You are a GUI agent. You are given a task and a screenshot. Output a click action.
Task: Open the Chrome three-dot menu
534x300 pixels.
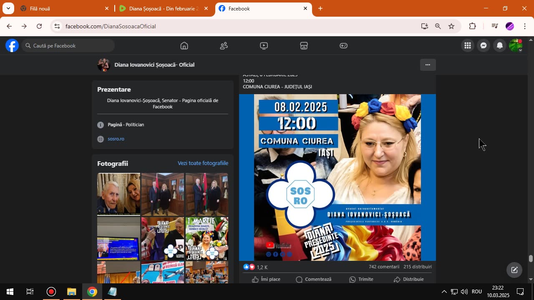[525, 26]
